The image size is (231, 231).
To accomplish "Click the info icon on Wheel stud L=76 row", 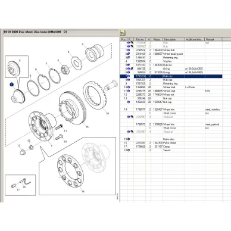I will click(128, 88).
